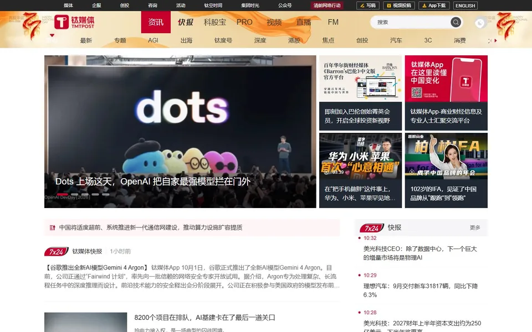Click the round user avatar icon
This screenshot has width=532, height=332.
480,23
